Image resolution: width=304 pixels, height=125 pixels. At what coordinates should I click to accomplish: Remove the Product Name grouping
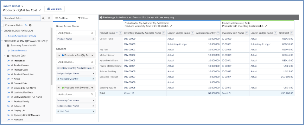(93, 39)
